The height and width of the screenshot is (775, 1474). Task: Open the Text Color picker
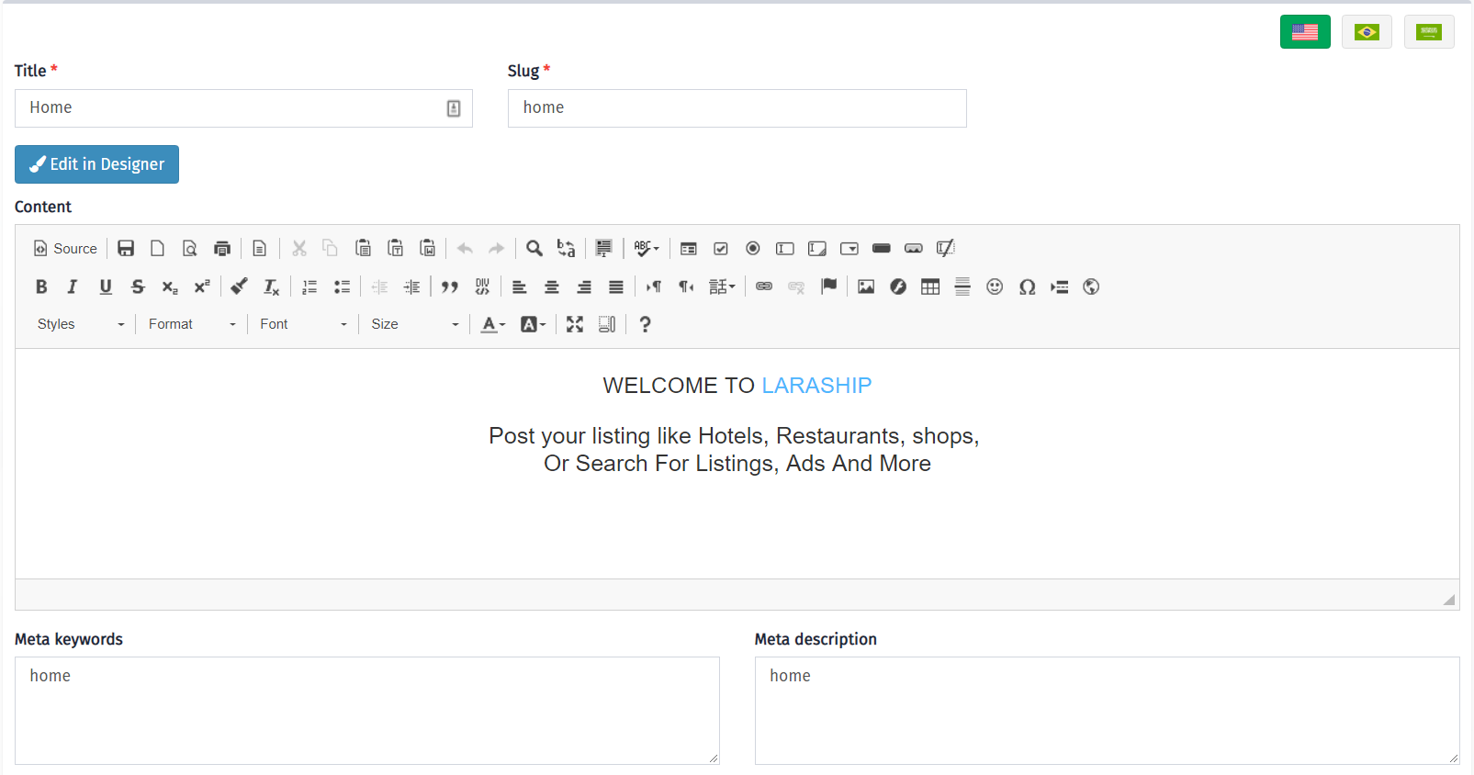(493, 324)
